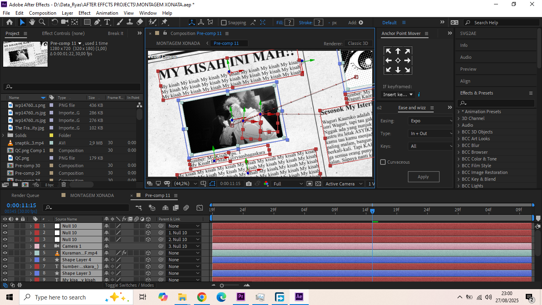Enable the Snapping checkbox
The image size is (542, 305).
224,23
